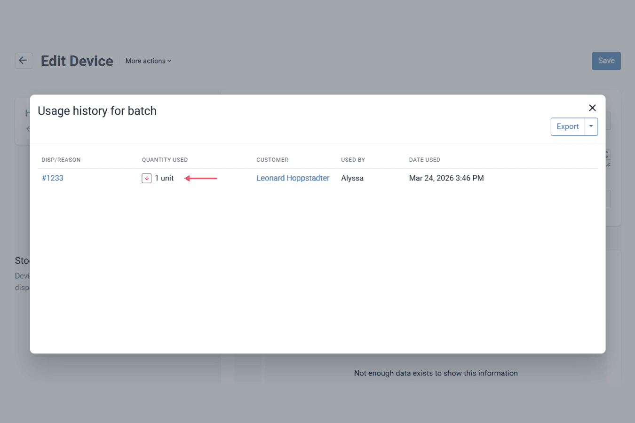635x423 pixels.
Task: Close the Usage history for batch dialog
Action: [592, 108]
